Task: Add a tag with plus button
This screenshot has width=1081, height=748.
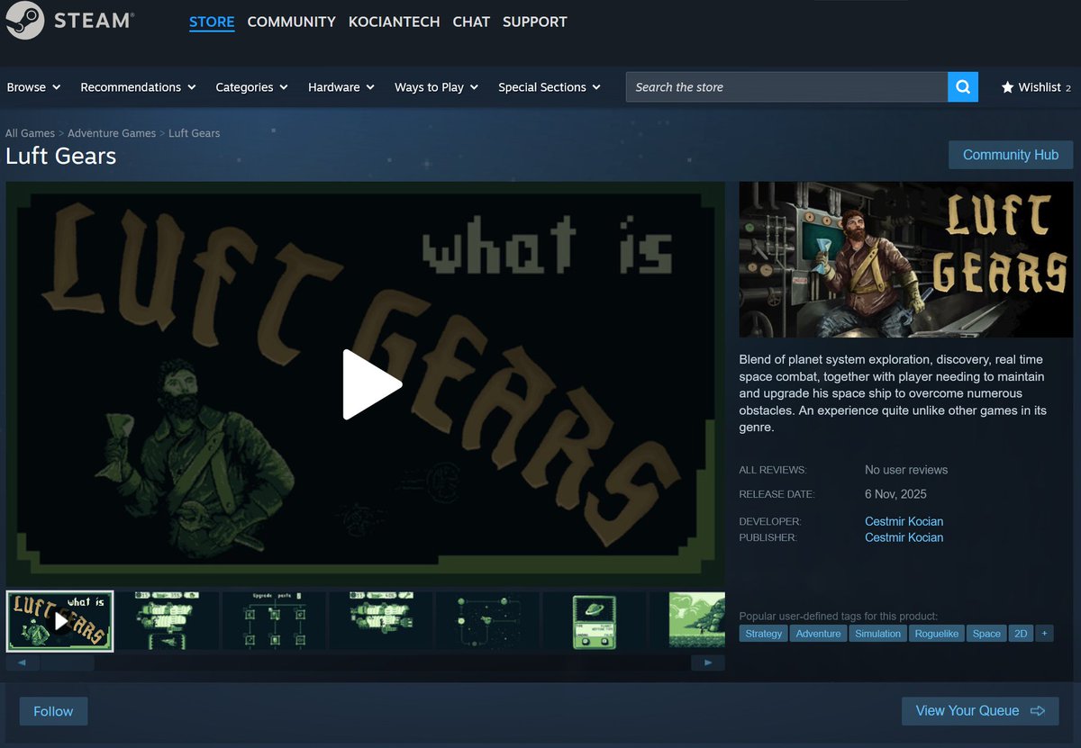Action: (x=1044, y=634)
